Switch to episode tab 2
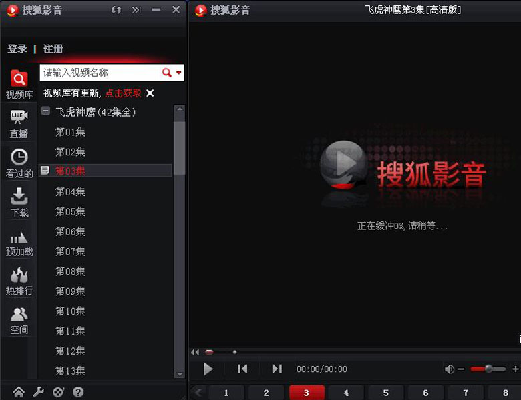 (266, 393)
